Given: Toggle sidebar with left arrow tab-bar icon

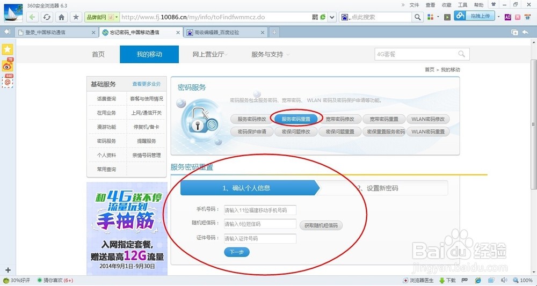Looking at the screenshot, I should coord(7,32).
